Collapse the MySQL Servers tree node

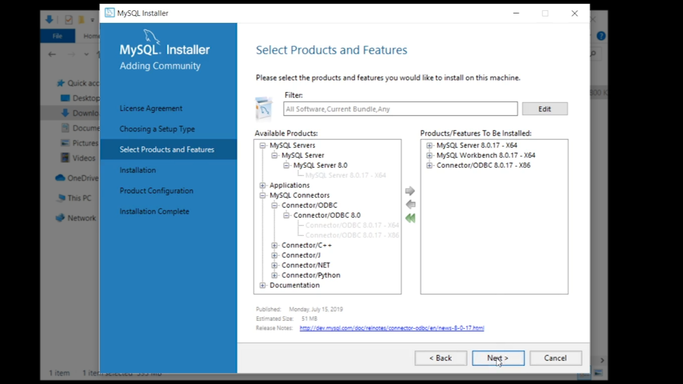263,145
